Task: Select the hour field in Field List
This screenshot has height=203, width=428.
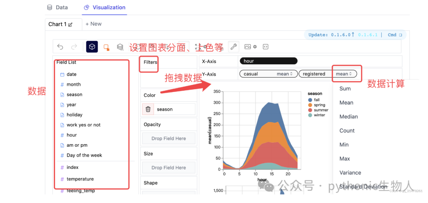Action: point(72,135)
